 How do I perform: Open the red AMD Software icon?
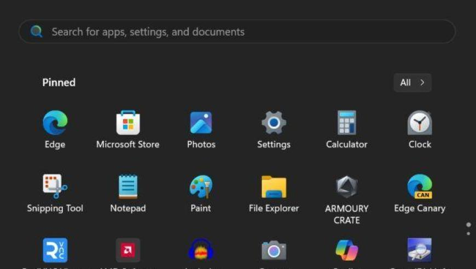[128, 250]
